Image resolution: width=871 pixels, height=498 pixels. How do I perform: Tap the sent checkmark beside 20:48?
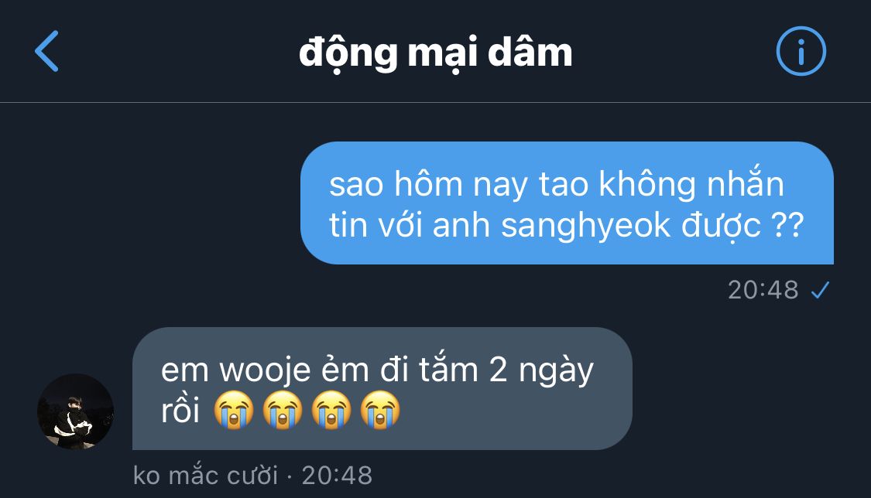820,289
